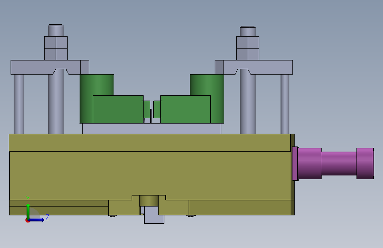Screen dimensions: 383x248
Task: Select the right green cylinder
Action: point(207,85)
